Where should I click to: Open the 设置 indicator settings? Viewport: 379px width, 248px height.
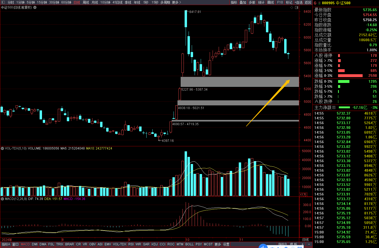226,244
